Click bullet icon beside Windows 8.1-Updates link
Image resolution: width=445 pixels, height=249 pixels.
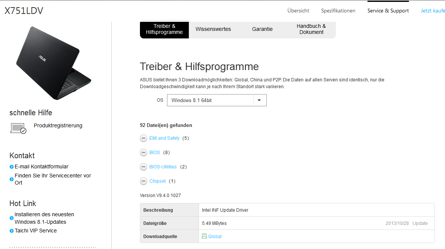12,218
